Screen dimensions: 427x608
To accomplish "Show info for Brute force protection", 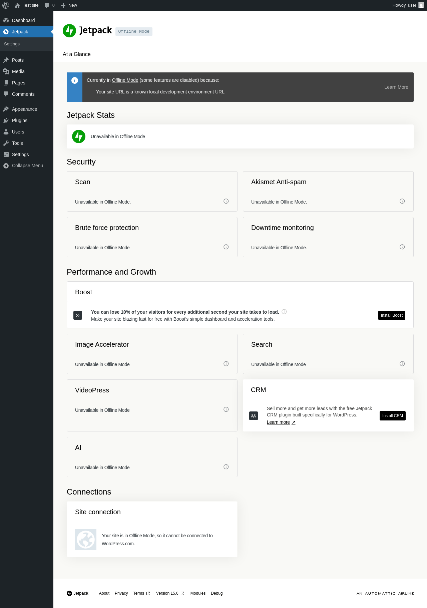I will [226, 247].
